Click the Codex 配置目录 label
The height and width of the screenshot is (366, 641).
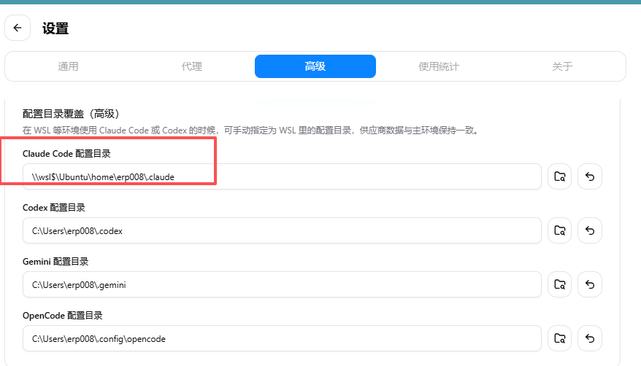click(54, 208)
